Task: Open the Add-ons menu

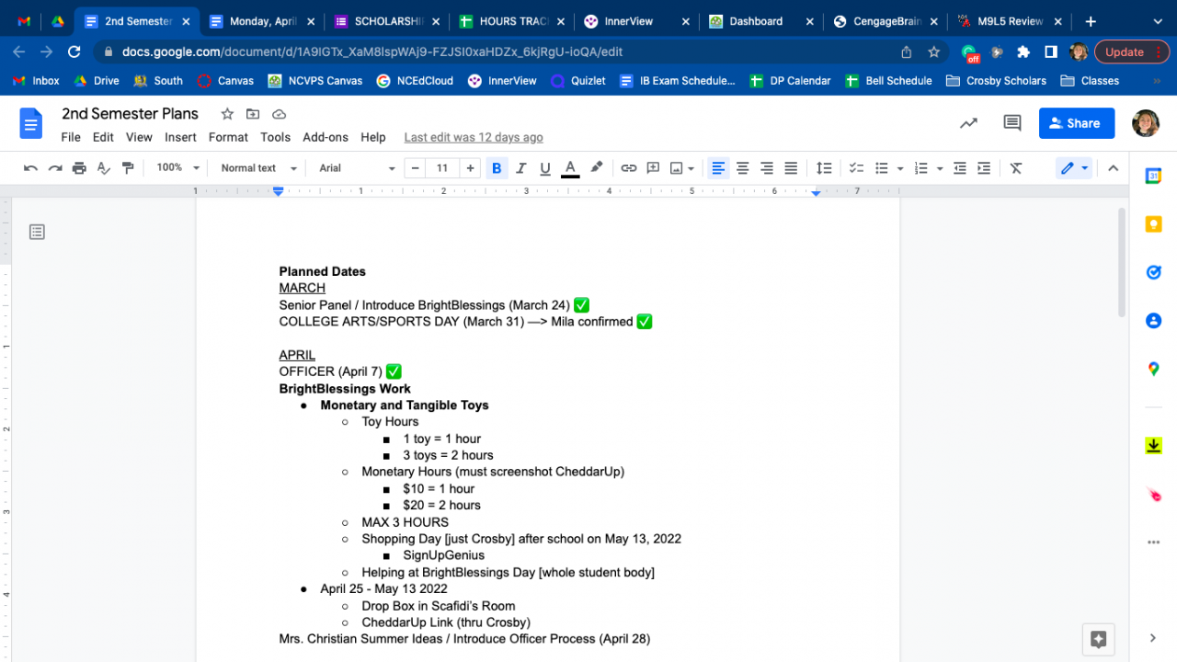Action: (x=326, y=137)
